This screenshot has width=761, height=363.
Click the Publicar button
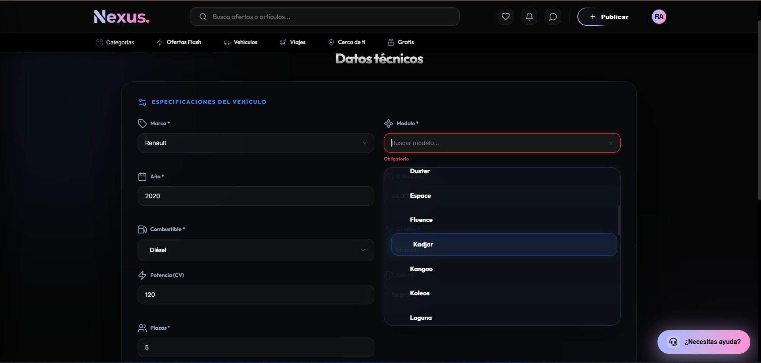(x=609, y=17)
